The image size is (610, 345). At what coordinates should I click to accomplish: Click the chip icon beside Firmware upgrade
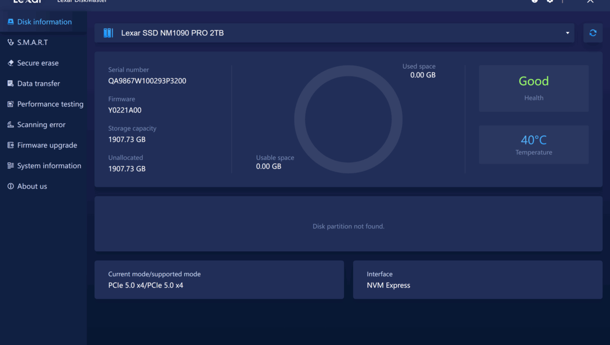click(x=10, y=145)
